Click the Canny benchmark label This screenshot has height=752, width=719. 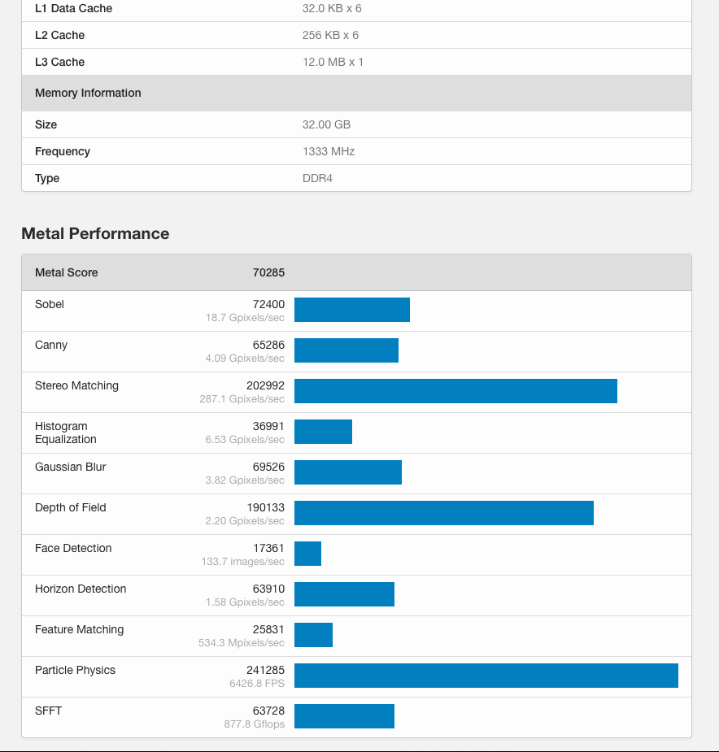tap(51, 345)
